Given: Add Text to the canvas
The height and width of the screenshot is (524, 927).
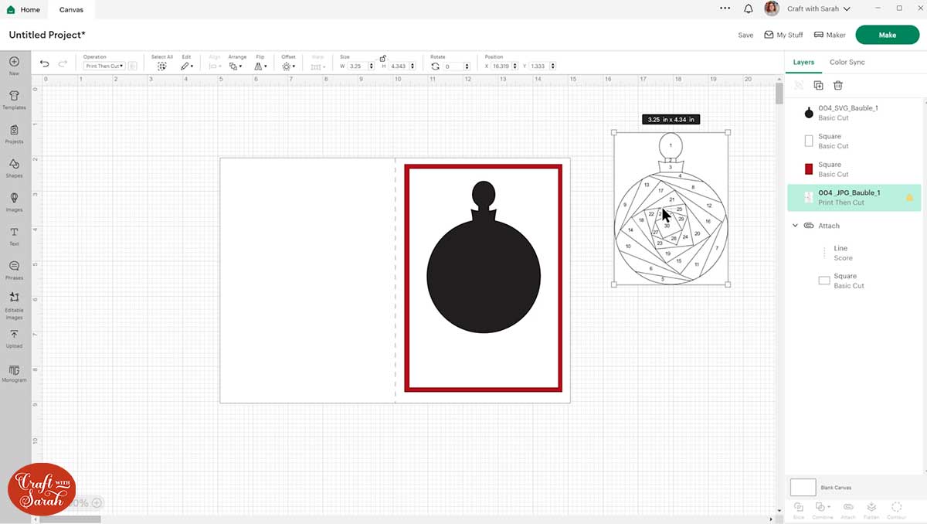Looking at the screenshot, I should pos(14,235).
